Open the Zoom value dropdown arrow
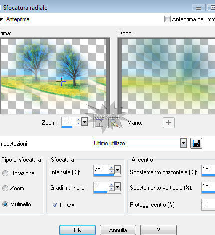The height and width of the screenshot is (235, 215). [x=84, y=122]
